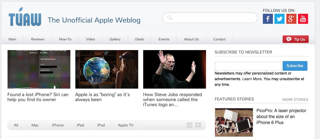
Task: Click the Subscribe button
Action: (x=295, y=66)
